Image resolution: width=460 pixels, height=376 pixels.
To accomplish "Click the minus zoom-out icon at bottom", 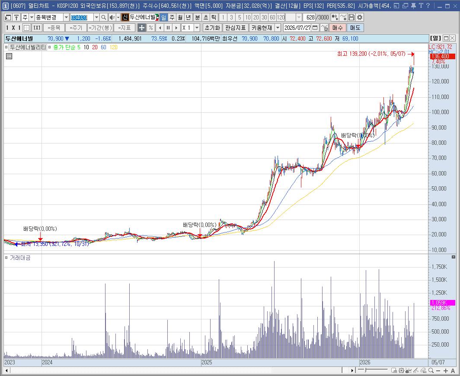I will tap(438, 371).
